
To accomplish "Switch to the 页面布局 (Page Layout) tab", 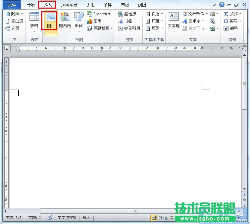I will point(69,5).
